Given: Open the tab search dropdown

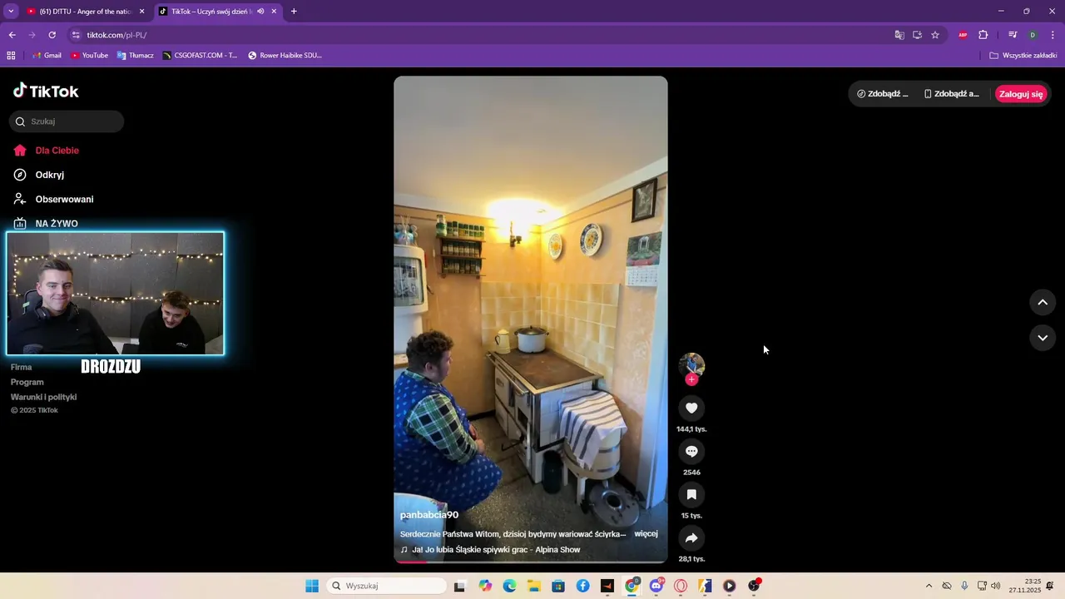Looking at the screenshot, I should coord(11,12).
